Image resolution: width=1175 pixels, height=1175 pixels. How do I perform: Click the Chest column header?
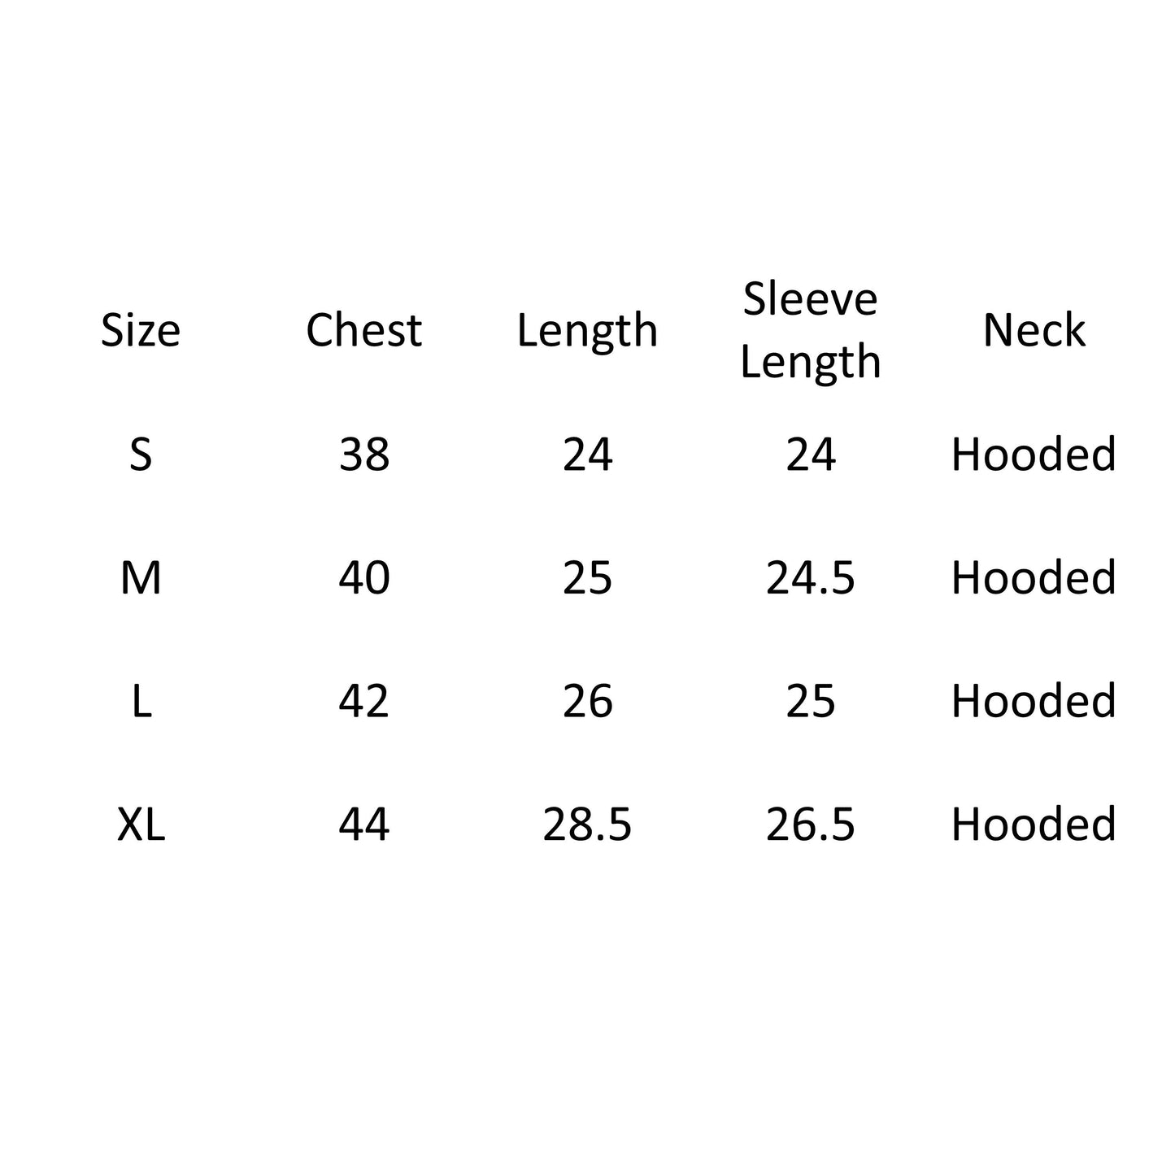363,330
